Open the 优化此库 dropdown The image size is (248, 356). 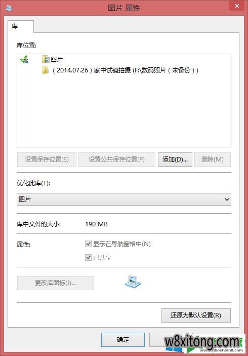[124, 200]
